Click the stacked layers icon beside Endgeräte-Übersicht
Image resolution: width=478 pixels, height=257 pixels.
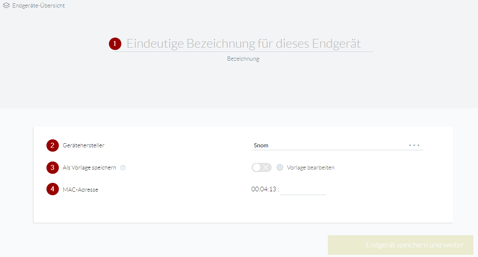(6, 5)
